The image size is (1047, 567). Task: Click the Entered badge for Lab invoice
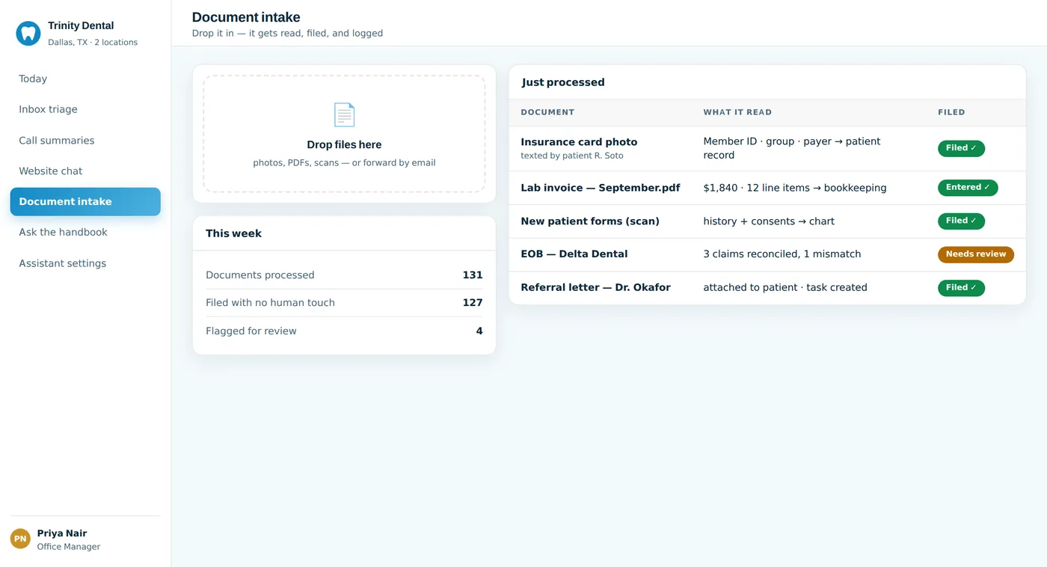(x=968, y=188)
